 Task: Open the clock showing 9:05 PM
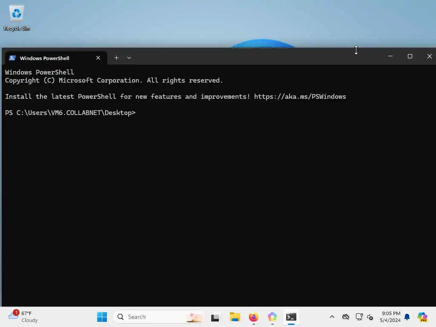390,317
